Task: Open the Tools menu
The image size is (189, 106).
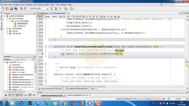Action: coord(57,5)
